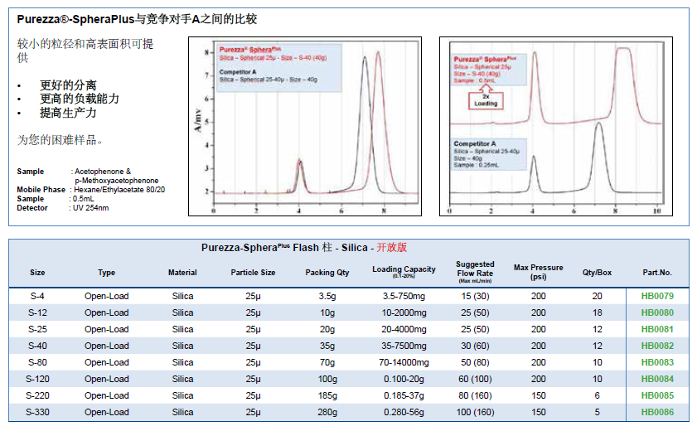Click the 20-4000mg loading capacity cell
The height and width of the screenshot is (431, 697).
(x=404, y=329)
